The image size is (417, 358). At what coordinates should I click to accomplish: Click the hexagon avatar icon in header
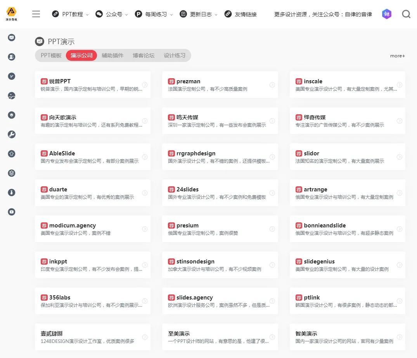pyautogui.click(x=387, y=14)
